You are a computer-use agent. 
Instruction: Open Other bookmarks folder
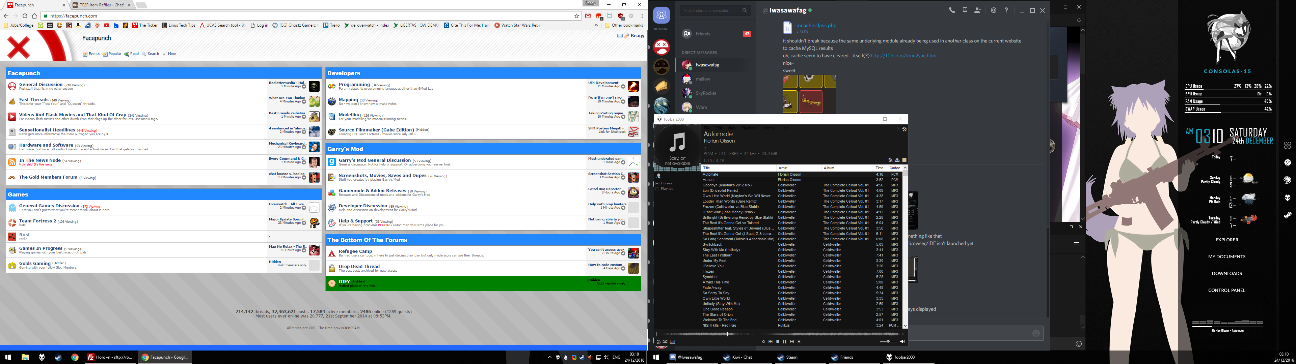click(624, 25)
